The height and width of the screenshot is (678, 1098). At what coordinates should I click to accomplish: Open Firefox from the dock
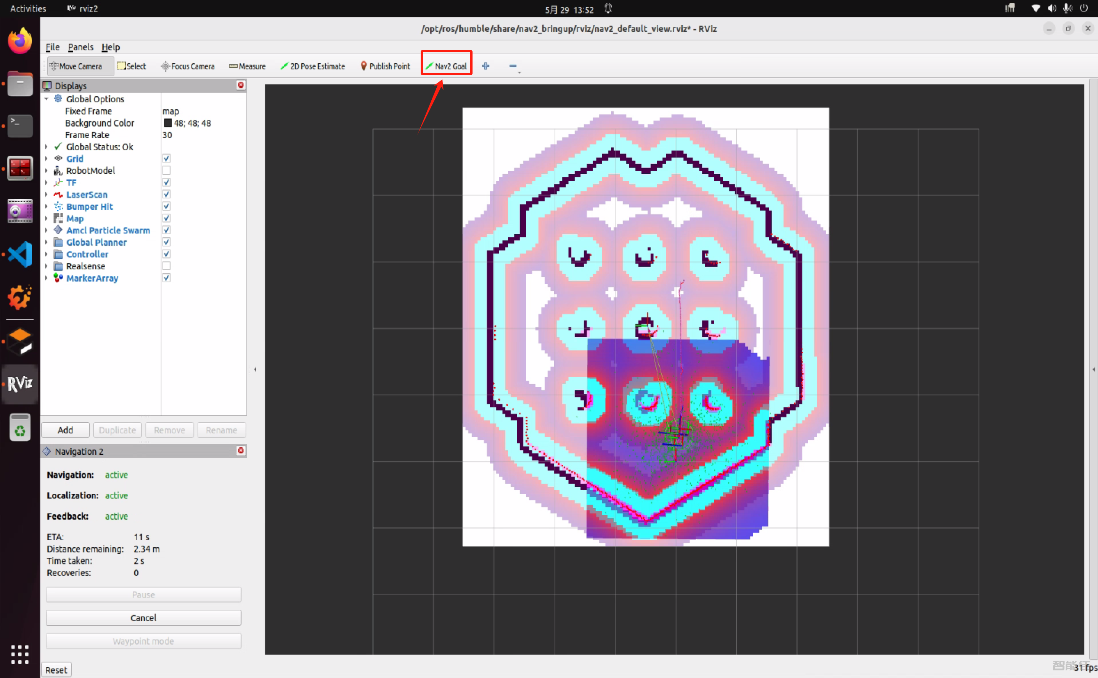(20, 41)
